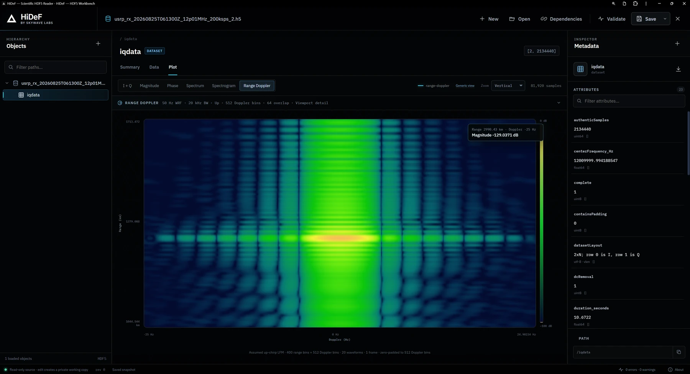Image resolution: width=690 pixels, height=374 pixels.
Task: Close the open file with the X beside Save
Action: tap(678, 19)
